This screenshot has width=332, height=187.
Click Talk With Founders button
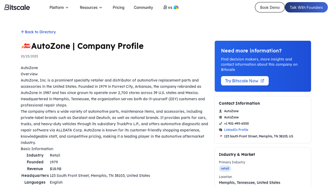(x=306, y=7)
